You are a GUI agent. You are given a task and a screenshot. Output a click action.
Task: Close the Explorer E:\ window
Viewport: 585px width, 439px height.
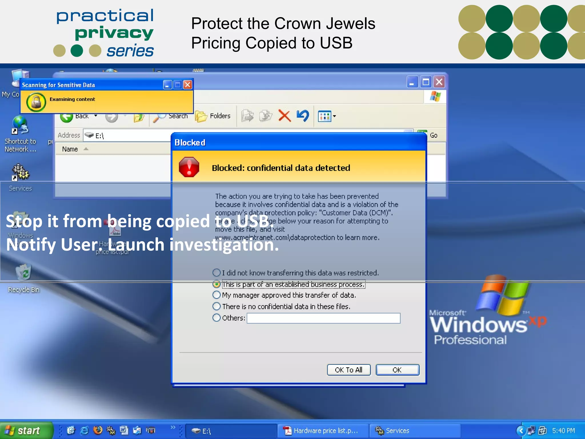click(x=439, y=82)
